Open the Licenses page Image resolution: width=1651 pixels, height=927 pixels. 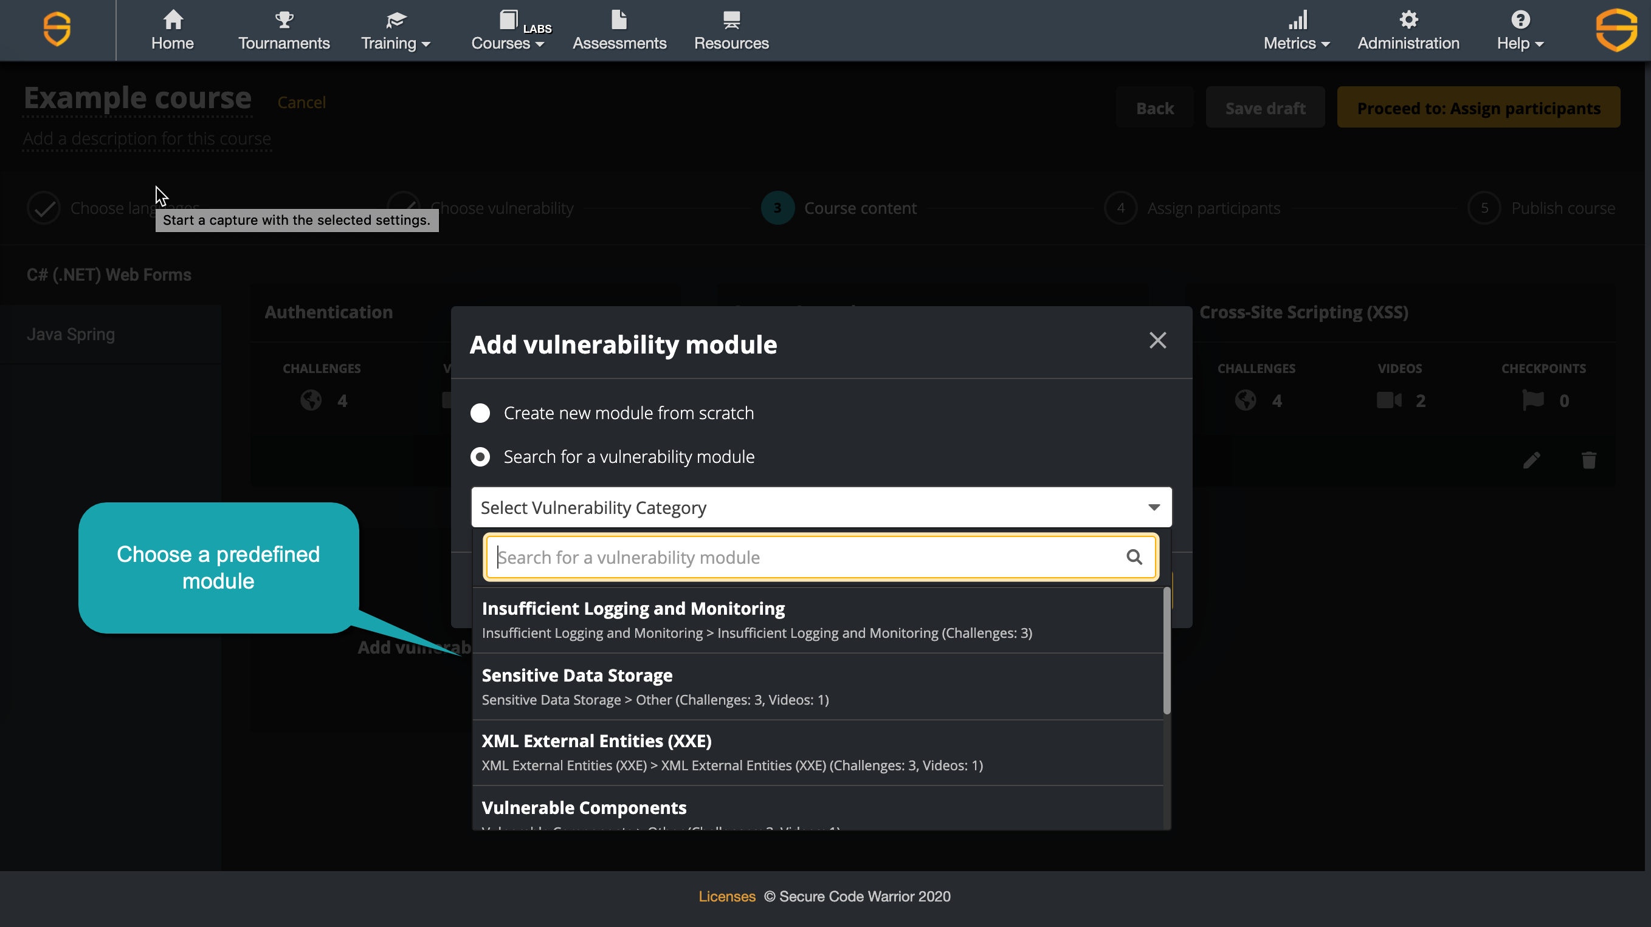pos(728,896)
